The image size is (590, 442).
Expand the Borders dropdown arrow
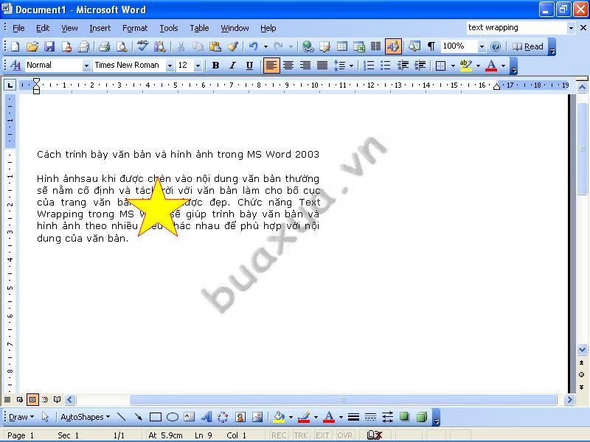pyautogui.click(x=453, y=66)
